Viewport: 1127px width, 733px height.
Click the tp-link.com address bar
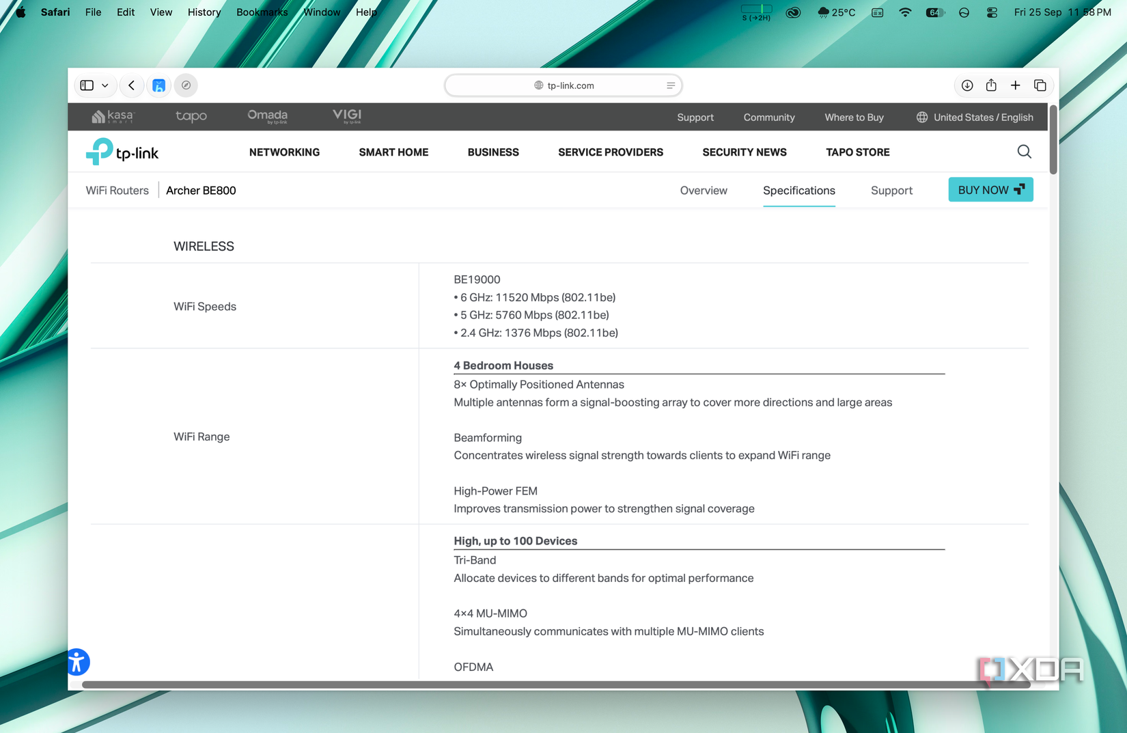point(563,85)
